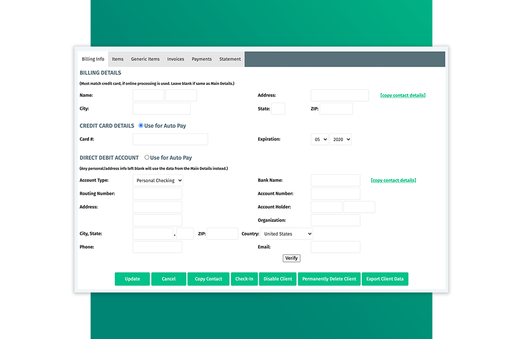Click billing details copy contact details link

[x=403, y=95]
